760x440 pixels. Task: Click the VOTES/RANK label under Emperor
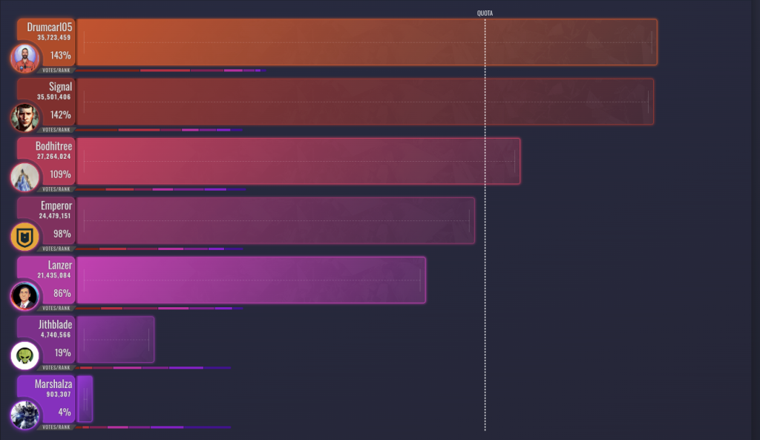[56, 249]
